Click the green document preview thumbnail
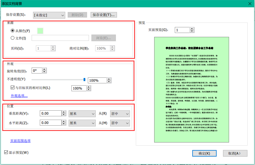The width and height of the screenshot is (255, 165). pos(191,90)
